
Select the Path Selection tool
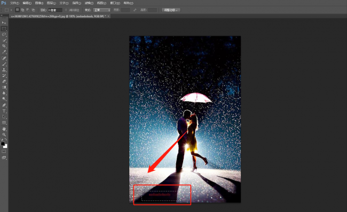[4, 117]
